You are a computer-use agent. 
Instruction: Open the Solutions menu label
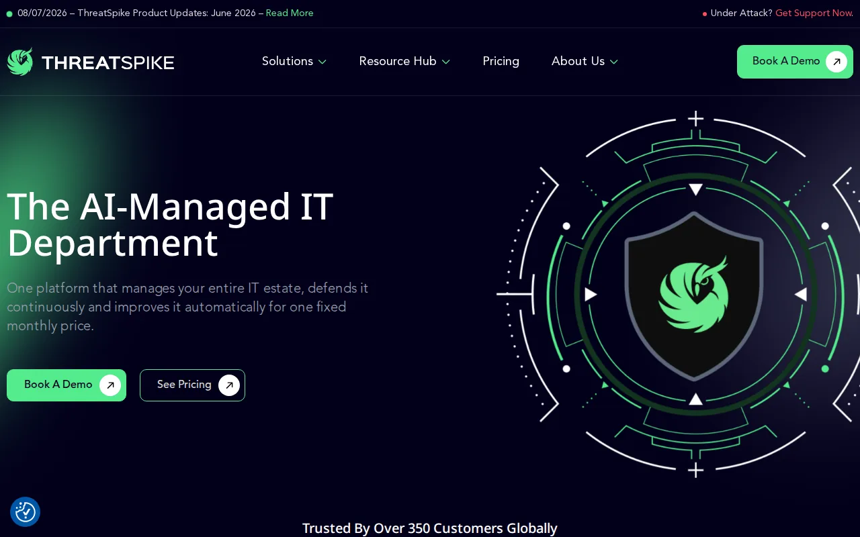288,61
